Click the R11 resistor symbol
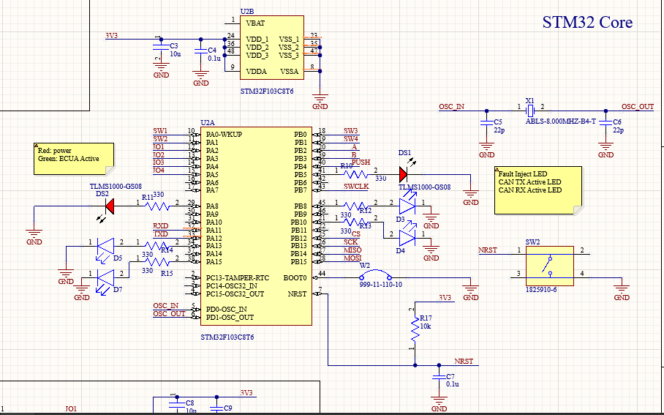 click(157, 206)
